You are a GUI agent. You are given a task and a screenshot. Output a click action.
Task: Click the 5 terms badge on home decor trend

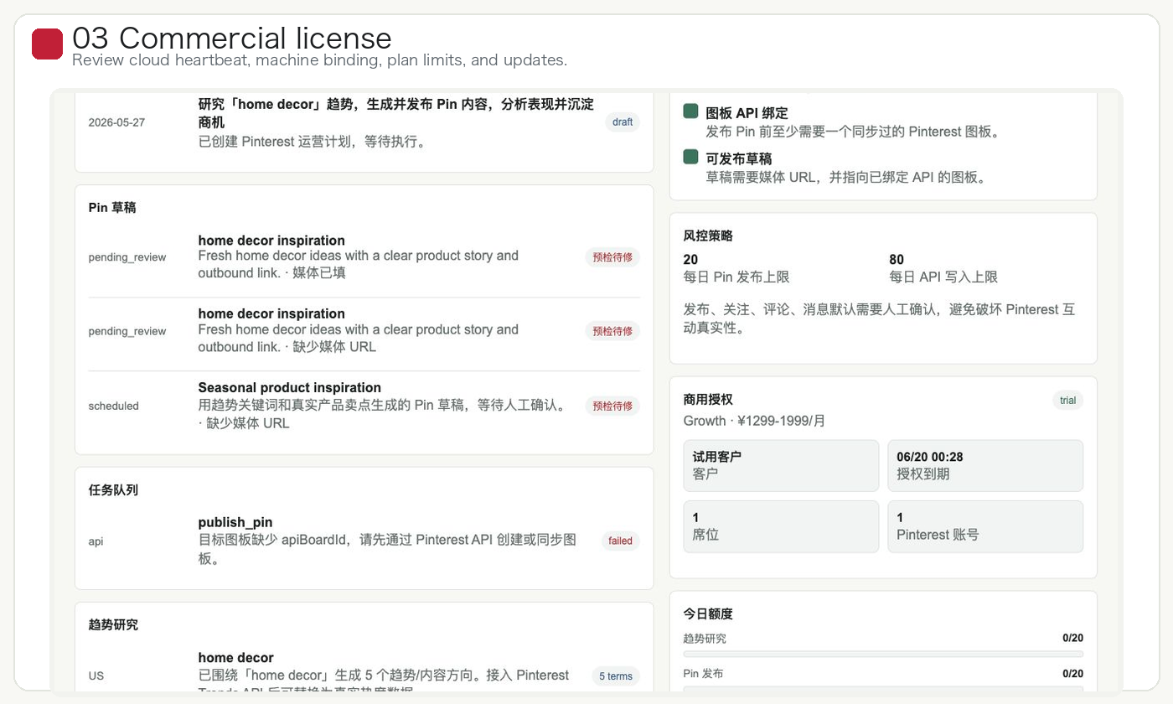(x=616, y=676)
